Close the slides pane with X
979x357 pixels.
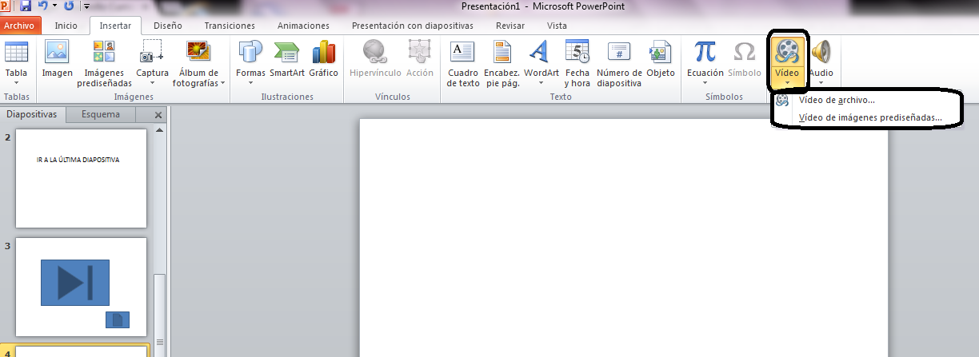point(158,115)
